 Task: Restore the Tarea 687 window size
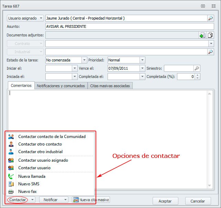point(203,6)
